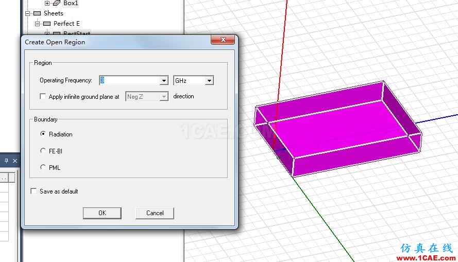458x262 pixels.
Task: Collapse the Sheets tree node
Action: pyautogui.click(x=27, y=13)
